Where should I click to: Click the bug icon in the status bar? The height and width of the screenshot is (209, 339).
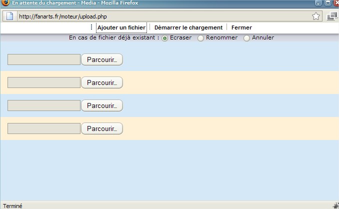coord(336,205)
